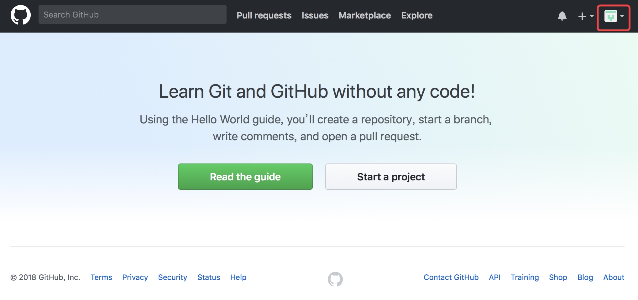Screen dimensions: 638x300
Task: Open the API footer link
Action: point(495,277)
